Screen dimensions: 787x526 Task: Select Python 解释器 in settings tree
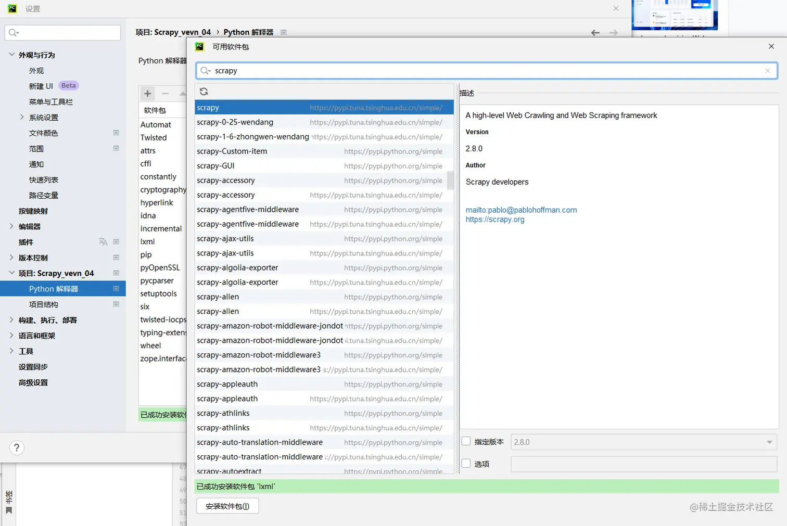pos(63,289)
